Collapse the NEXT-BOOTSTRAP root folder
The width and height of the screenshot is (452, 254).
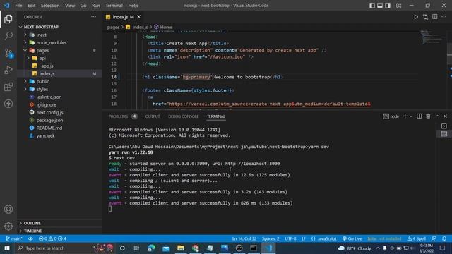20,27
